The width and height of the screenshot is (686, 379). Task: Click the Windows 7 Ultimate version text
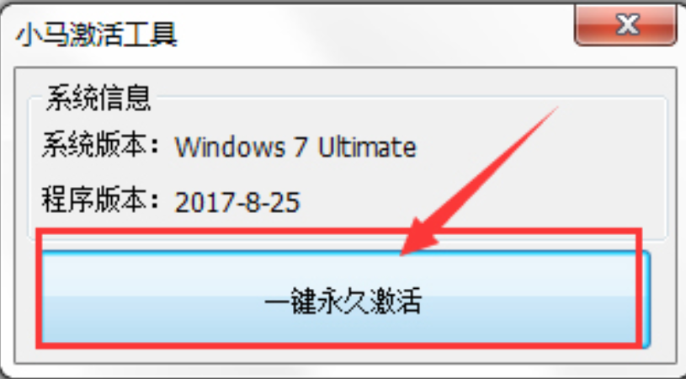tap(295, 147)
